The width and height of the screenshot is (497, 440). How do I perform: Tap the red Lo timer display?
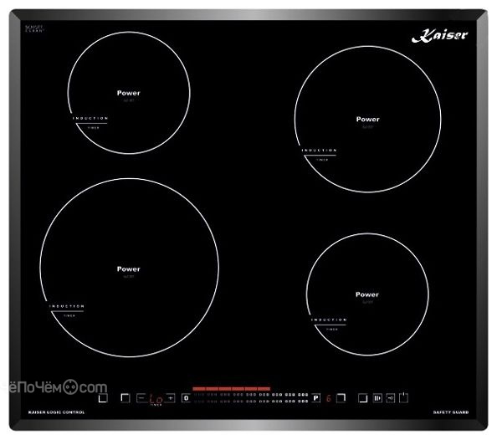click(x=156, y=399)
